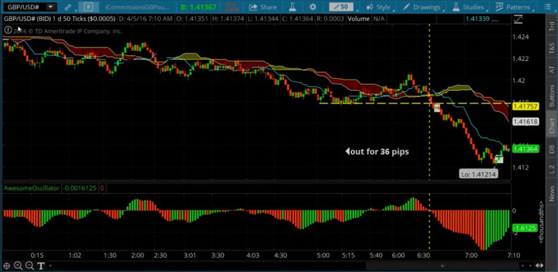The width and height of the screenshot is (558, 272).
Task: Open the flask icon next to Share
Action: pyautogui.click(x=292, y=7)
